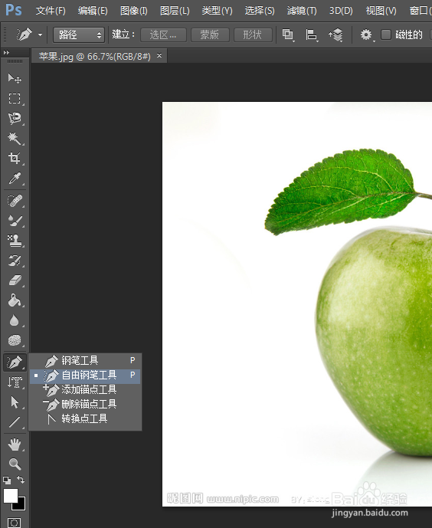Screen dimensions: 432x528
Task: Close the 苹果.jpg document tab
Action: pyautogui.click(x=159, y=56)
